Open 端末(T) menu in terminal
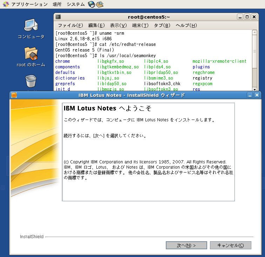265x257 pixels. tap(140, 25)
